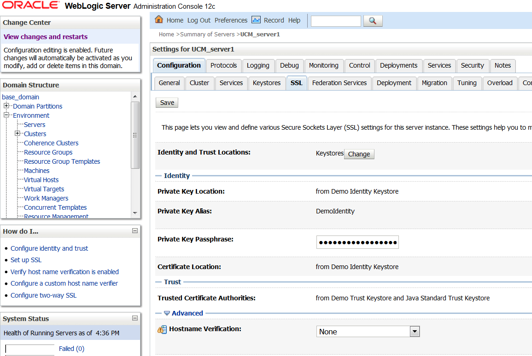Open the Overload sub-tab
The height and width of the screenshot is (356, 532).
click(500, 83)
